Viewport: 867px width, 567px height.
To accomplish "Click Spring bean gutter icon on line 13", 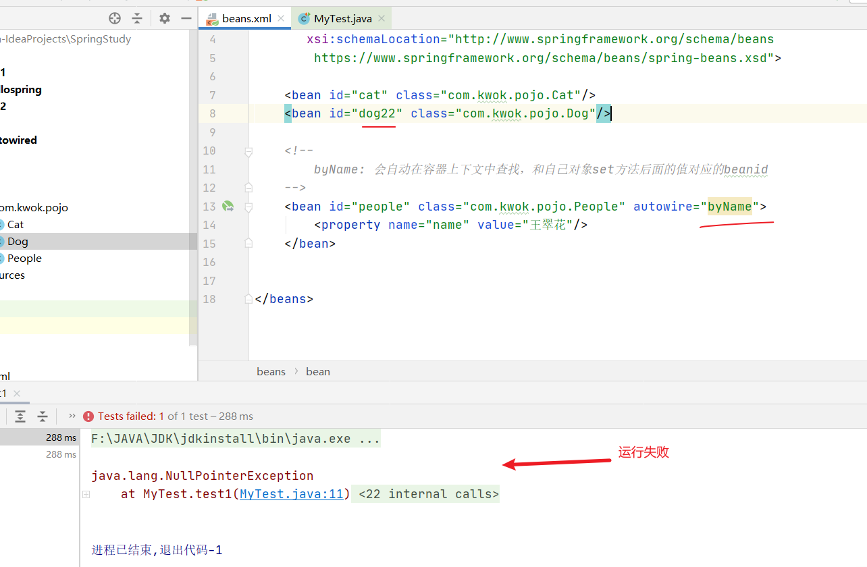I will point(228,207).
